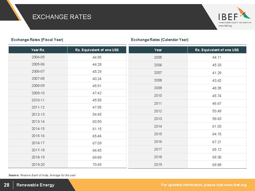This screenshot has width=255, height=191.
Task: Click the value 40.24 for 2007-08
Action: [x=97, y=79]
